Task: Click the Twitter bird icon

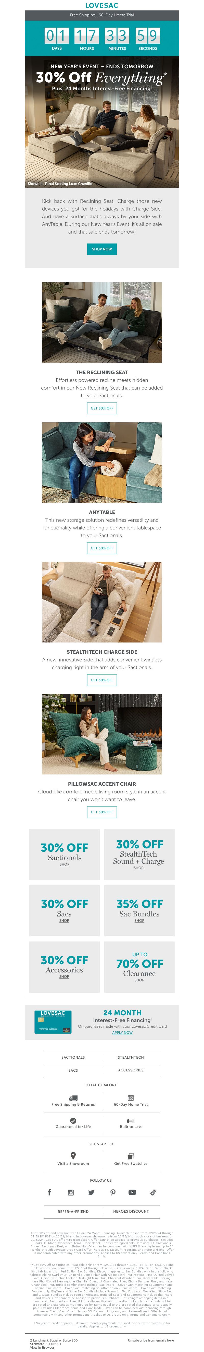Action: click(91, 1192)
